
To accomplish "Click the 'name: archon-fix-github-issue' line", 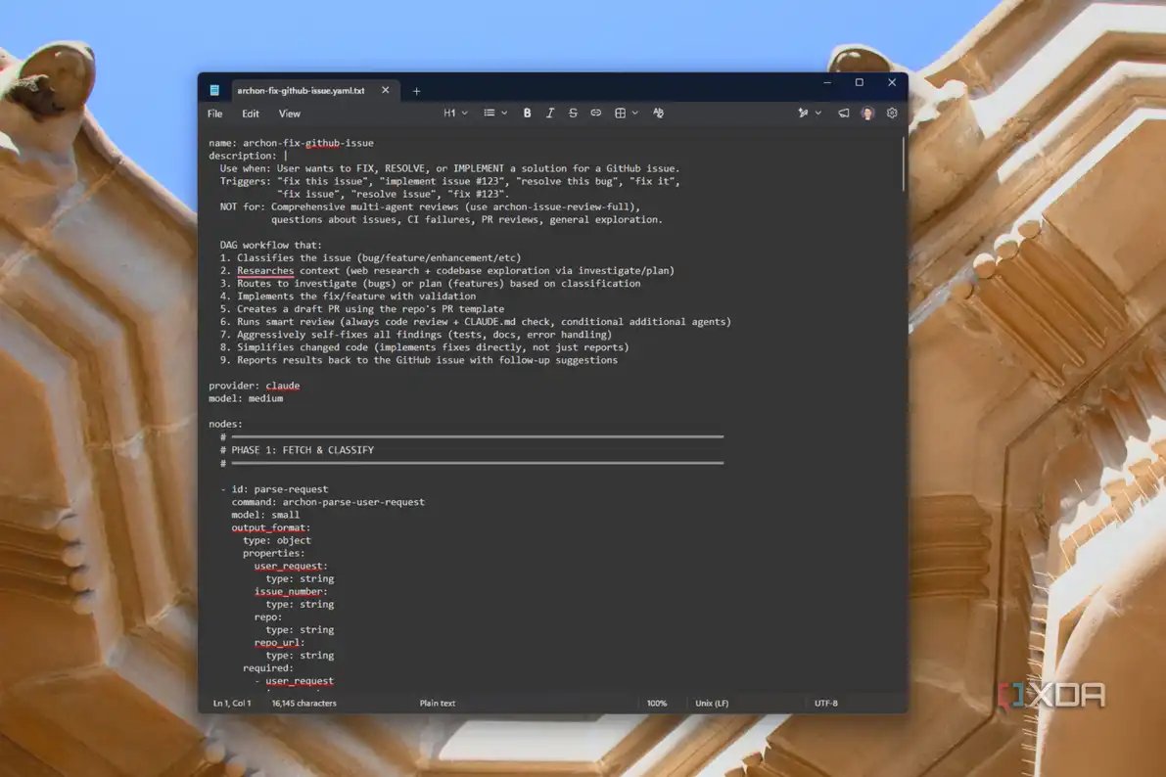I will [x=291, y=143].
